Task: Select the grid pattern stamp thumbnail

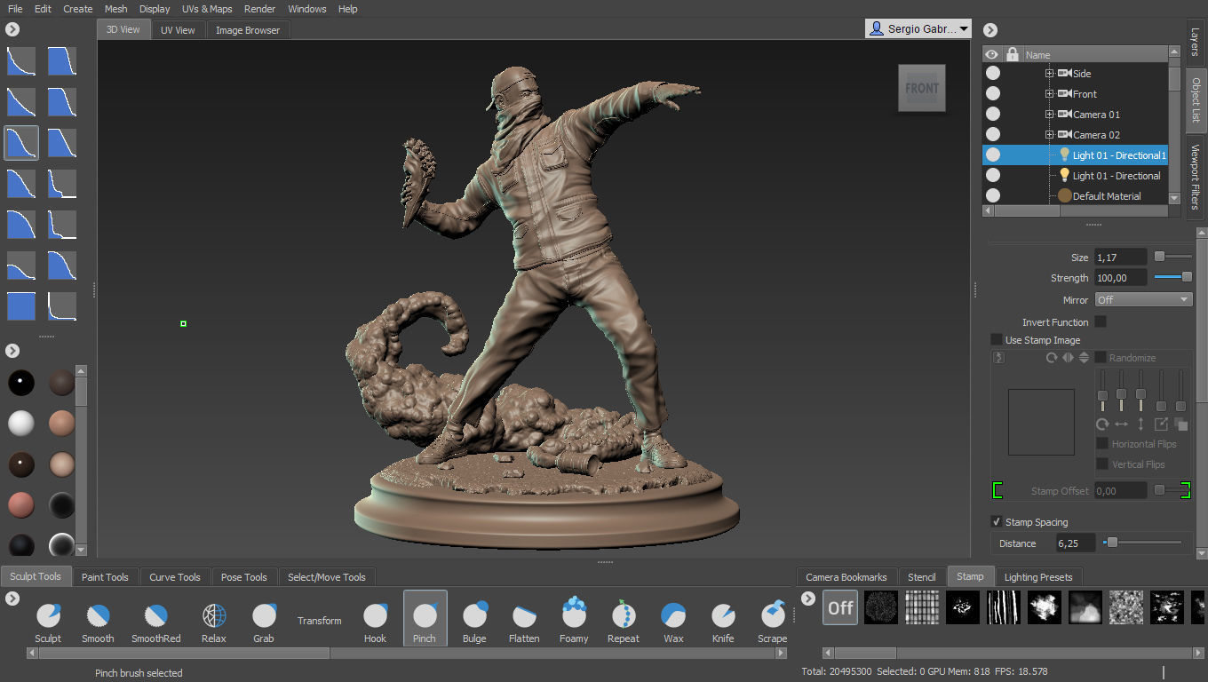Action: pos(922,608)
